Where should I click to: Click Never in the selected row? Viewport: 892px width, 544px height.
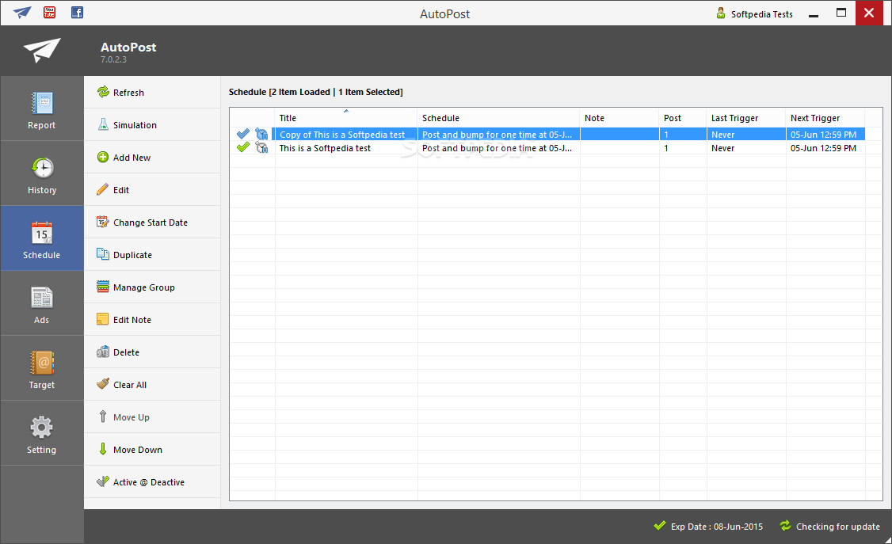click(x=722, y=135)
